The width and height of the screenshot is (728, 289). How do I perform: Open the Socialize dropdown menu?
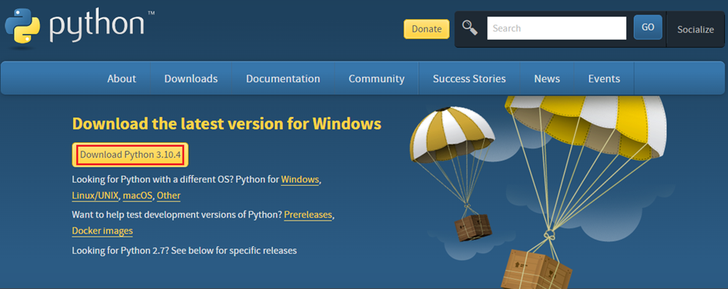tap(695, 30)
